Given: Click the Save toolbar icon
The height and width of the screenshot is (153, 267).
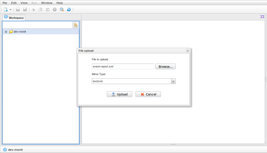Looking at the screenshot, I should [x=18, y=10].
